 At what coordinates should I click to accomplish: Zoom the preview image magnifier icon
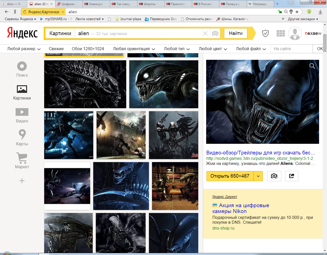coord(312,66)
